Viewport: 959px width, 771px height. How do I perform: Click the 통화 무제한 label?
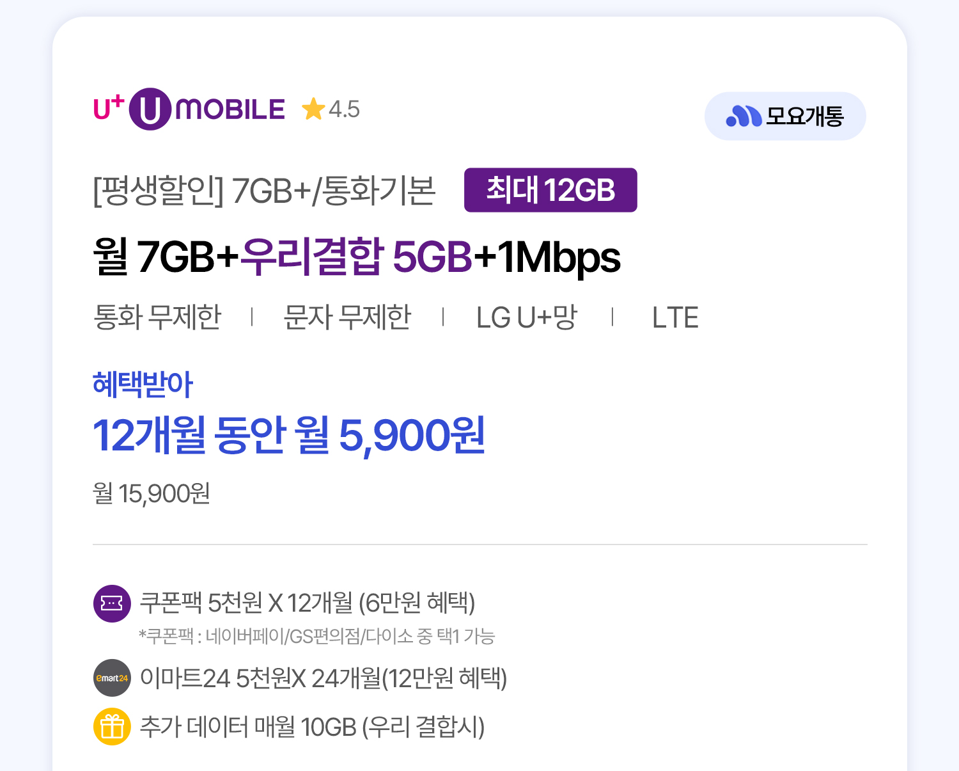coord(157,317)
